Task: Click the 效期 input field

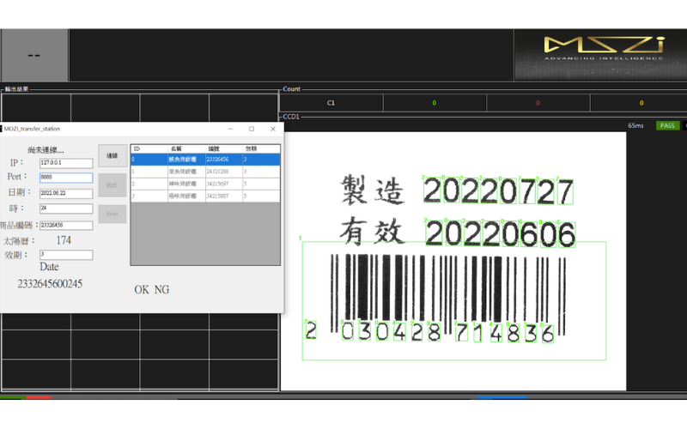Action: [66, 255]
